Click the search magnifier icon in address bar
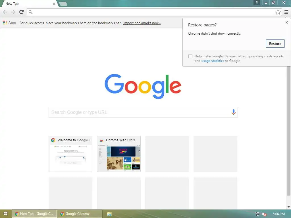 pos(30,12)
